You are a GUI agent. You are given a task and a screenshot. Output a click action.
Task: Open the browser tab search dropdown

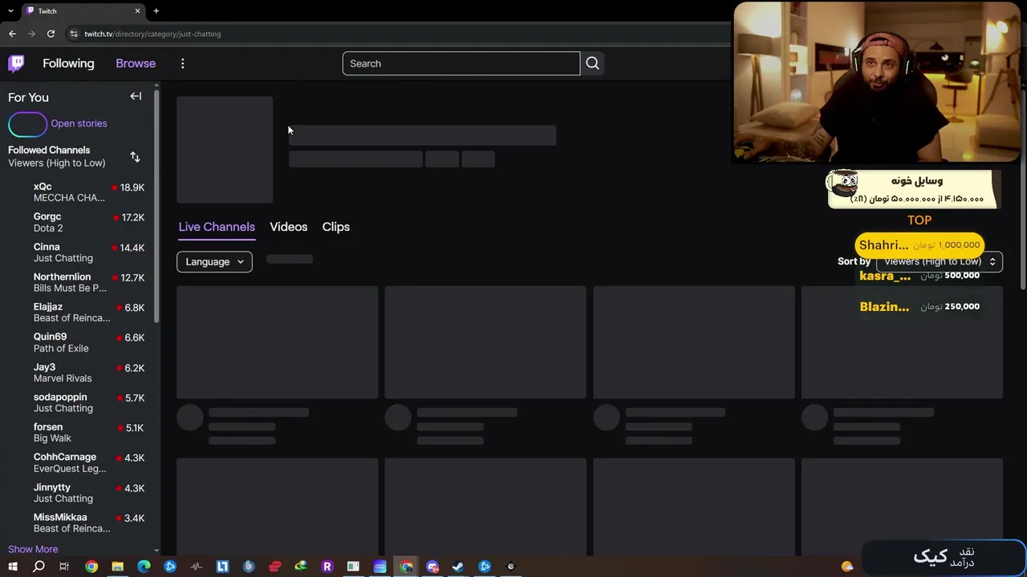pos(10,11)
